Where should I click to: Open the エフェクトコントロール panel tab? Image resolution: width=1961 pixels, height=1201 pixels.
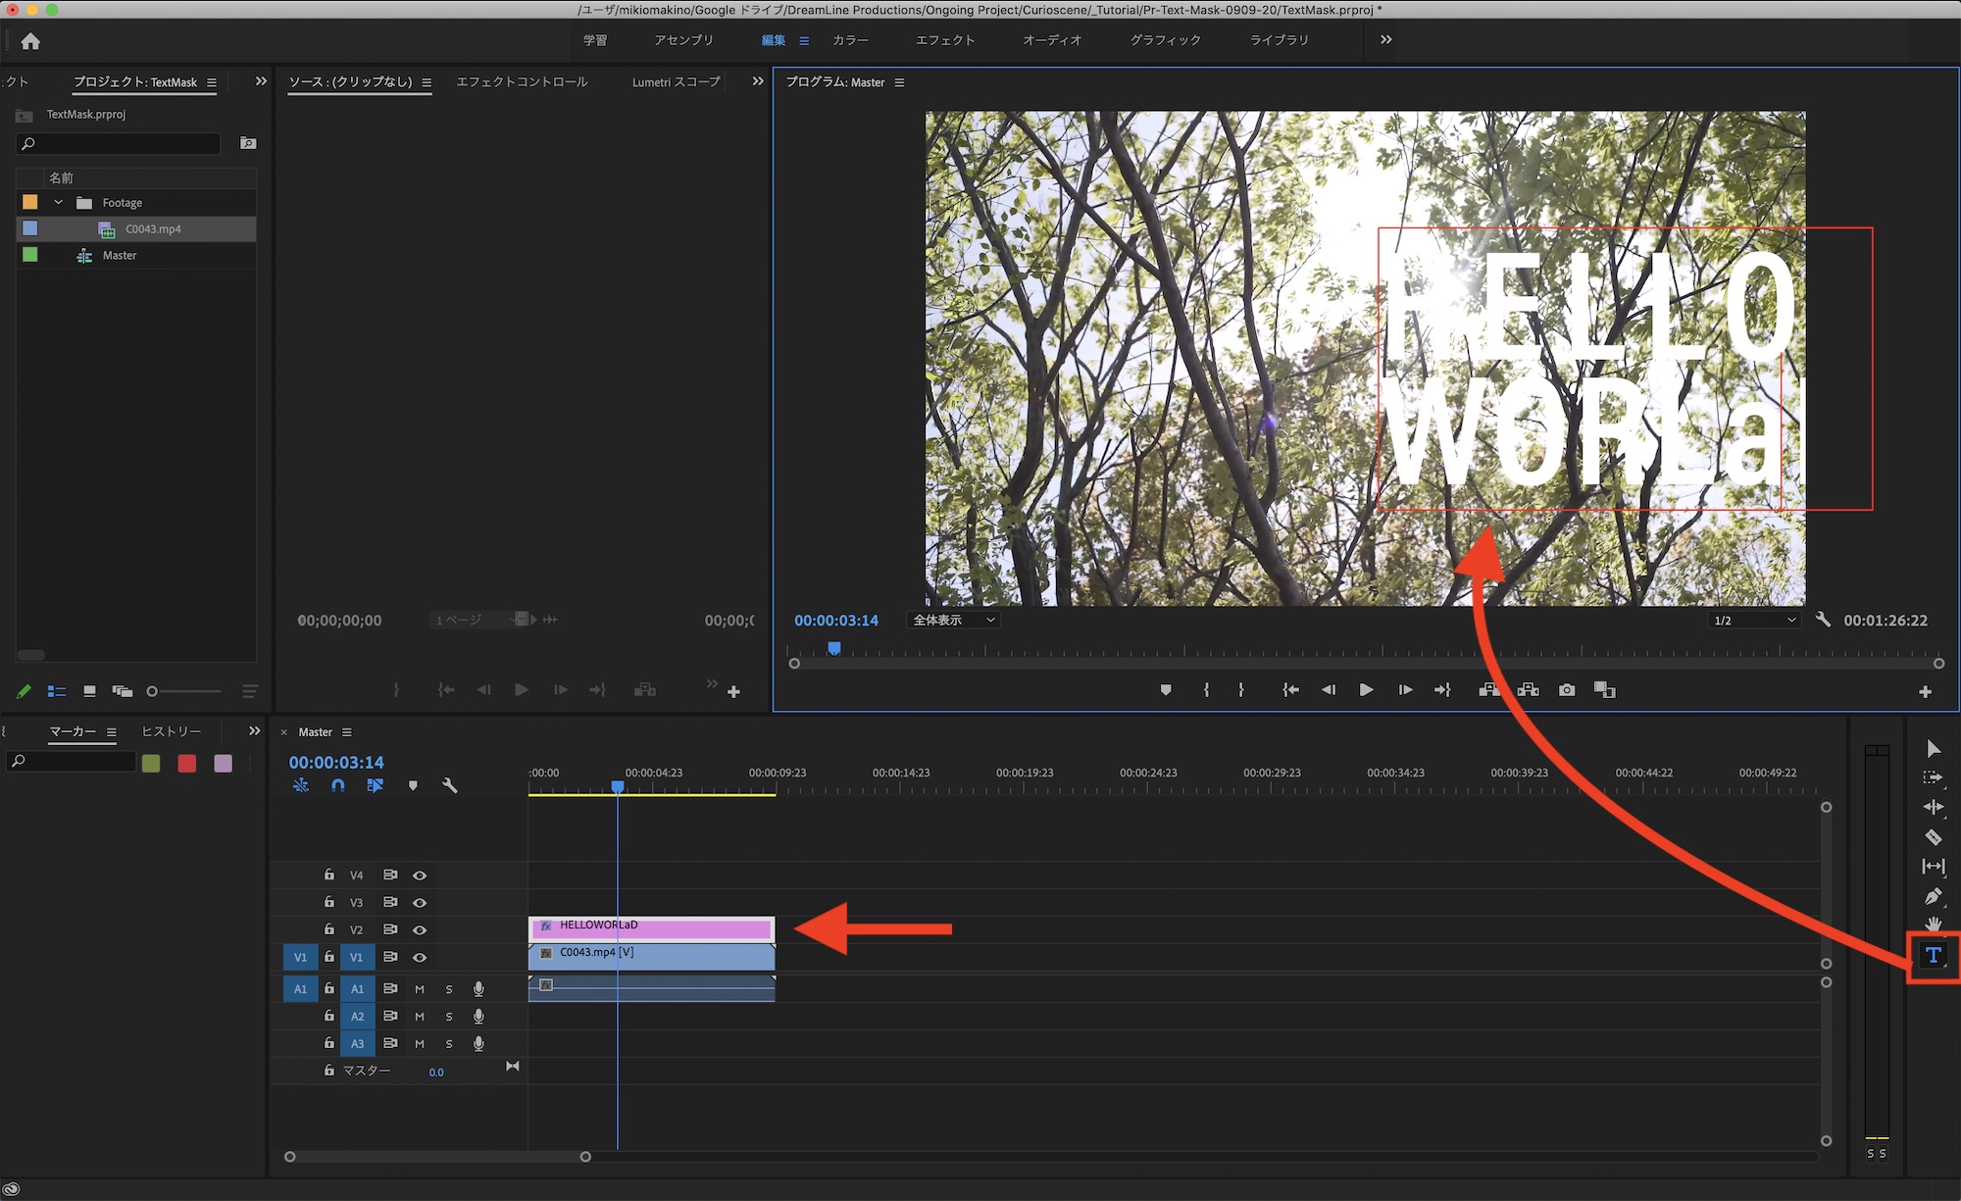[x=522, y=82]
